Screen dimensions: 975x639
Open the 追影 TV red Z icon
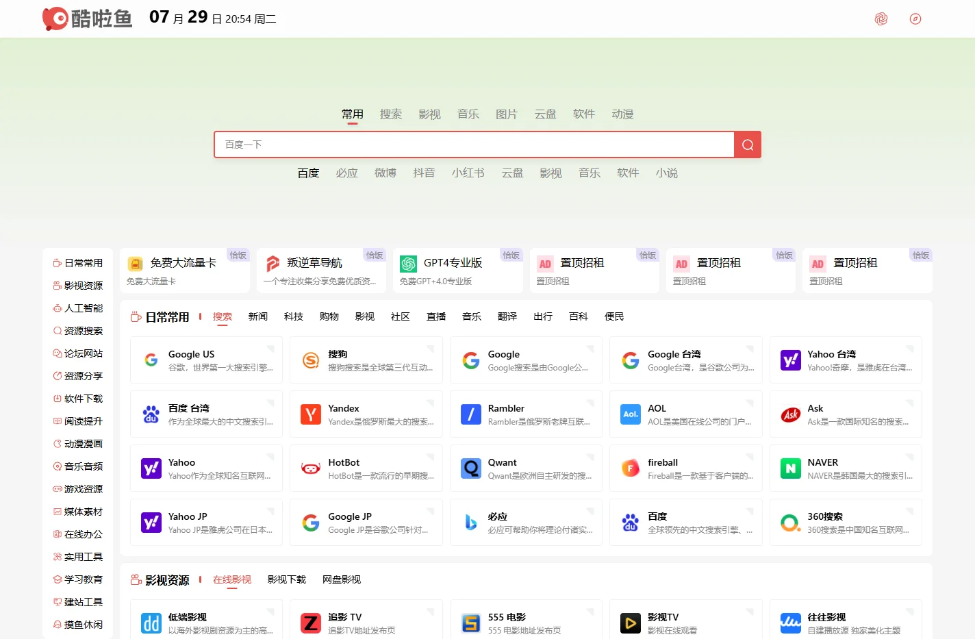coord(311,623)
